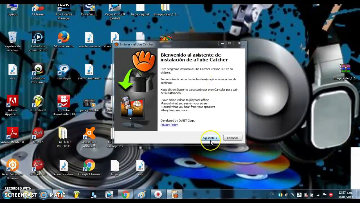Screen dimensions: 360x203
Task: Select the eve MP3 file icon
Action: pos(12,72)
